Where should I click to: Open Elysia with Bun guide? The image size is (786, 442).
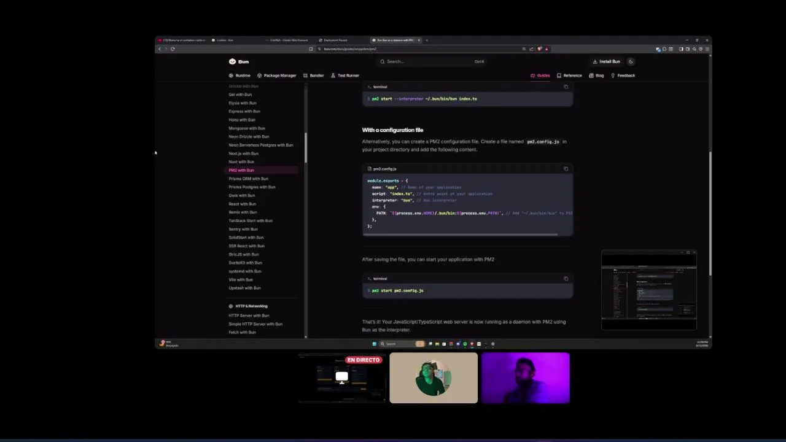(243, 103)
